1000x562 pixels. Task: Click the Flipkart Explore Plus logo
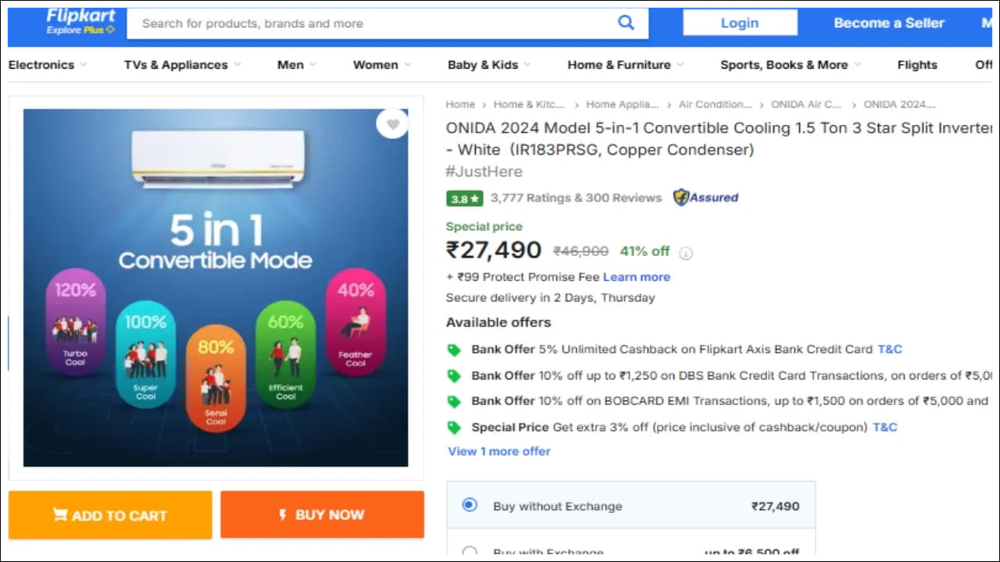80,22
